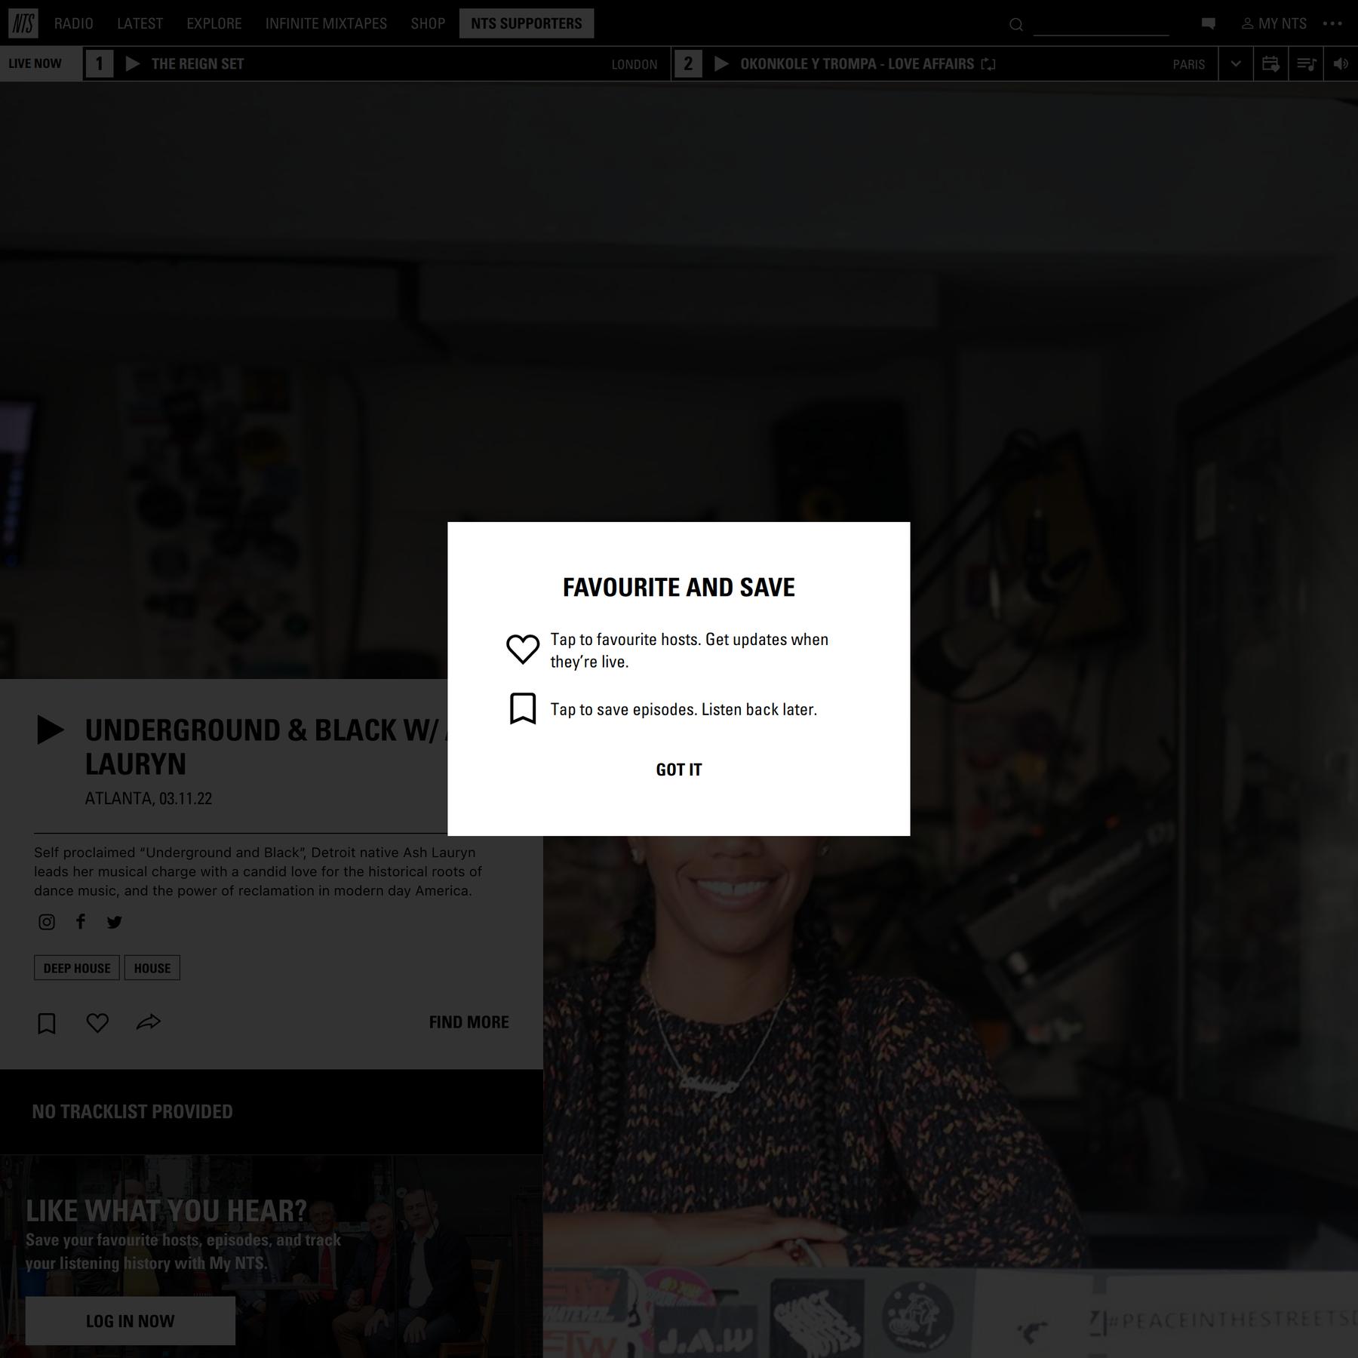The height and width of the screenshot is (1358, 1358).
Task: Open Infinite Mixtapes page
Action: coord(326,23)
